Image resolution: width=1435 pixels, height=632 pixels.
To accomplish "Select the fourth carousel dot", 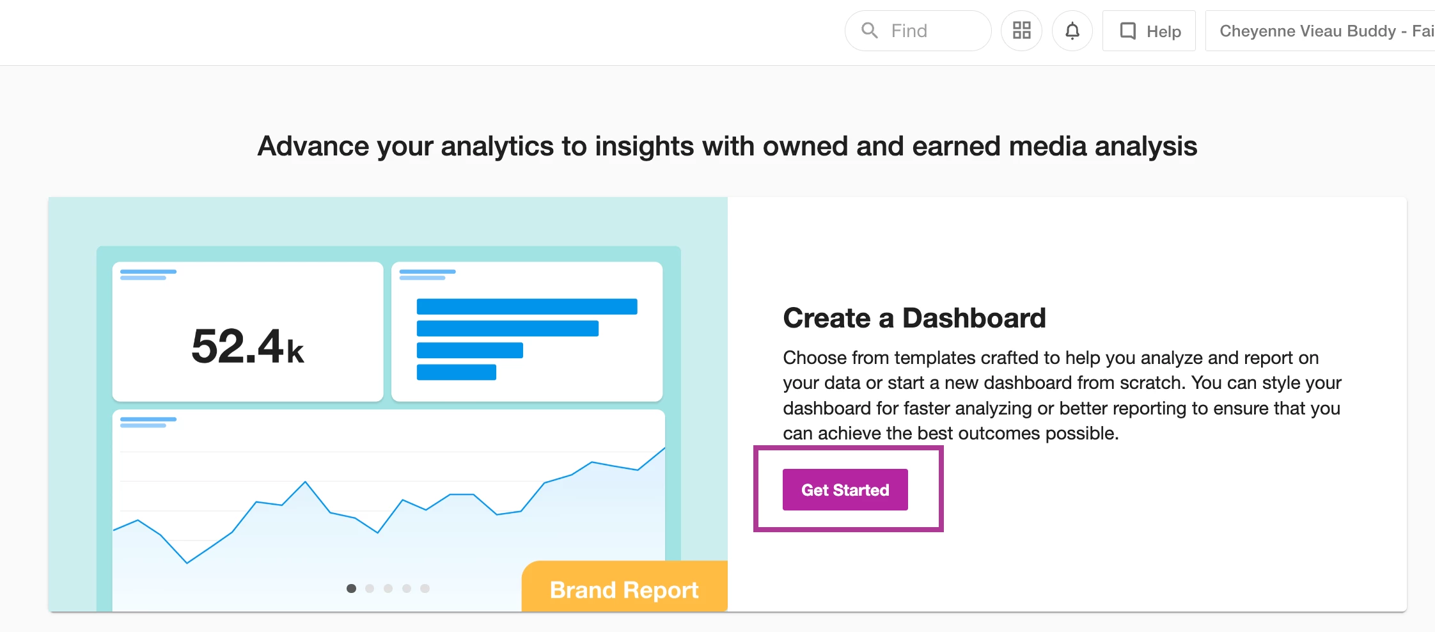I will (x=407, y=589).
